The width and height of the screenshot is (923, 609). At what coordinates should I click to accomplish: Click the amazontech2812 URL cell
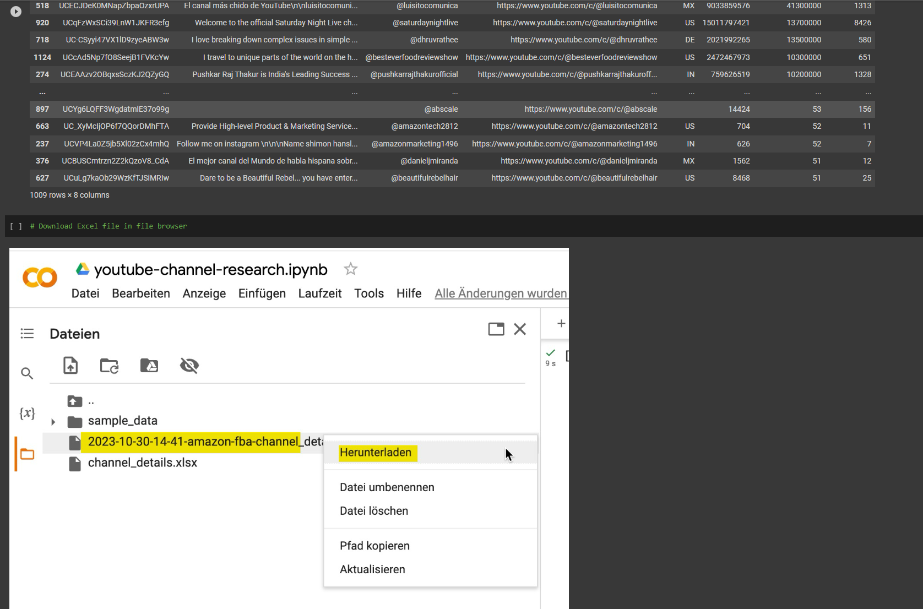(574, 126)
